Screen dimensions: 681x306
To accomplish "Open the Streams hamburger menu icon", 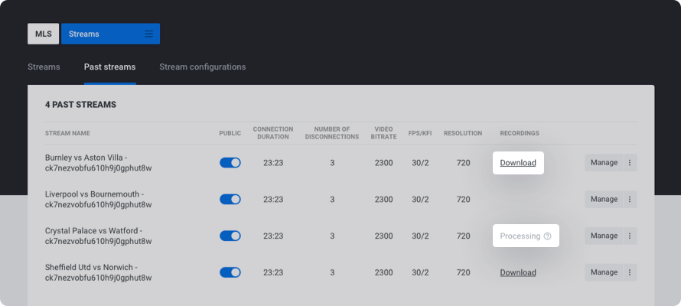I will 149,34.
